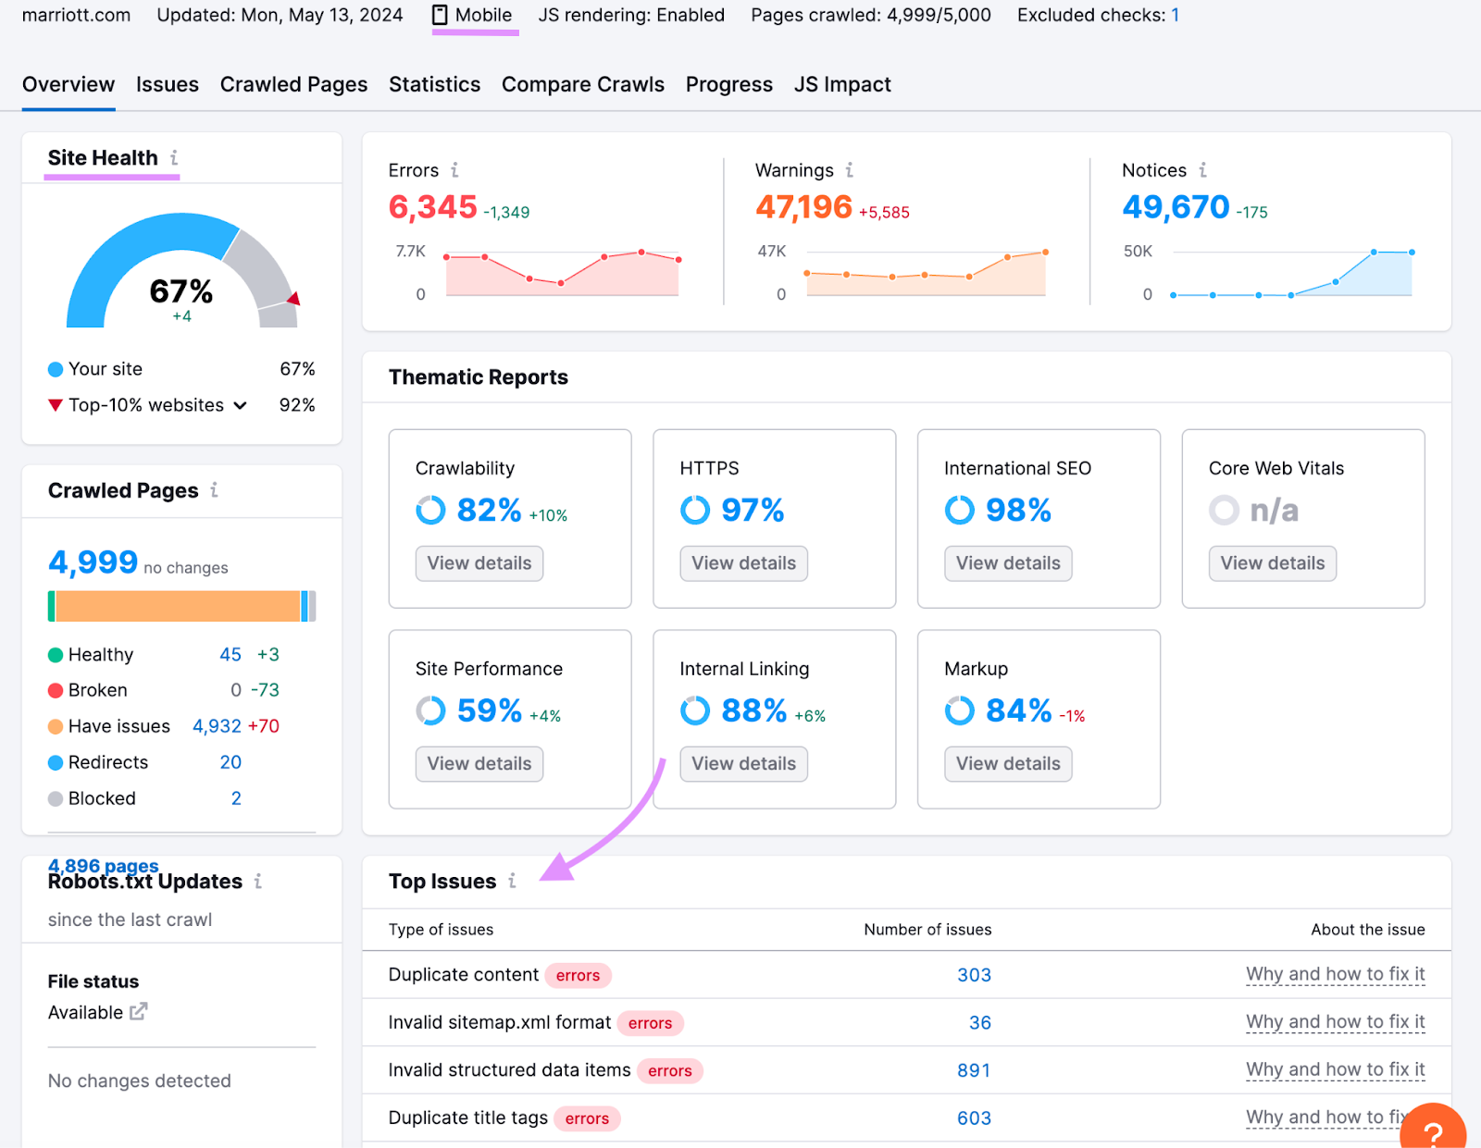The image size is (1481, 1148).
Task: Click the HTTPS progress ring icon
Action: click(695, 510)
